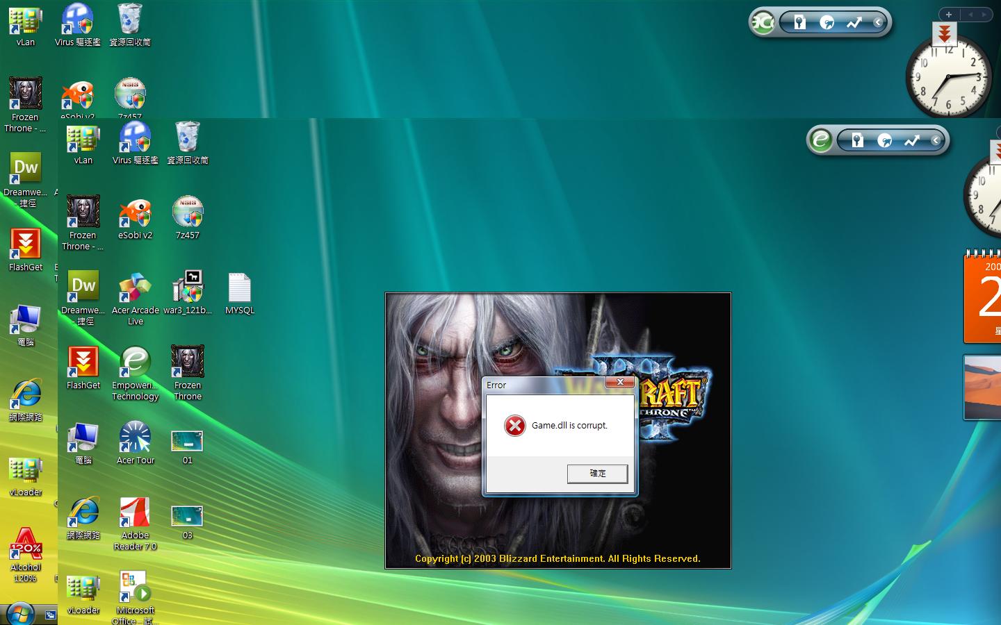This screenshot has height=625, width=1001.
Task: Launch Microsoft Office trial shortcut
Action: click(x=135, y=587)
